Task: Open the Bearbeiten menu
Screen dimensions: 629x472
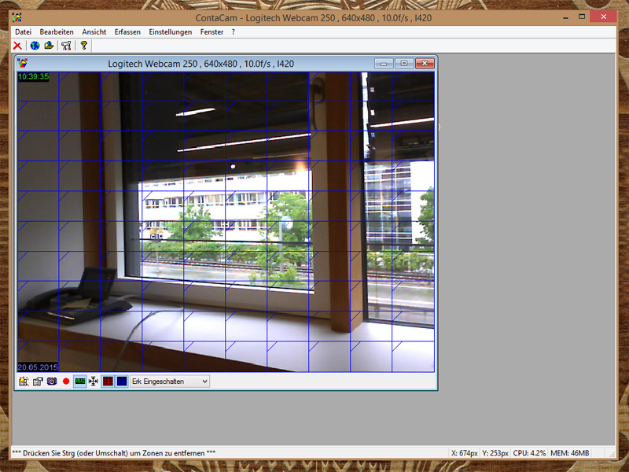Action: (57, 32)
